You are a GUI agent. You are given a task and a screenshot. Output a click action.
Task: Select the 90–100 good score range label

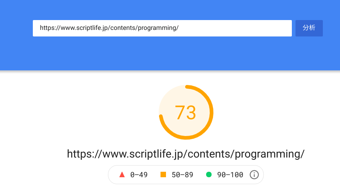click(230, 175)
